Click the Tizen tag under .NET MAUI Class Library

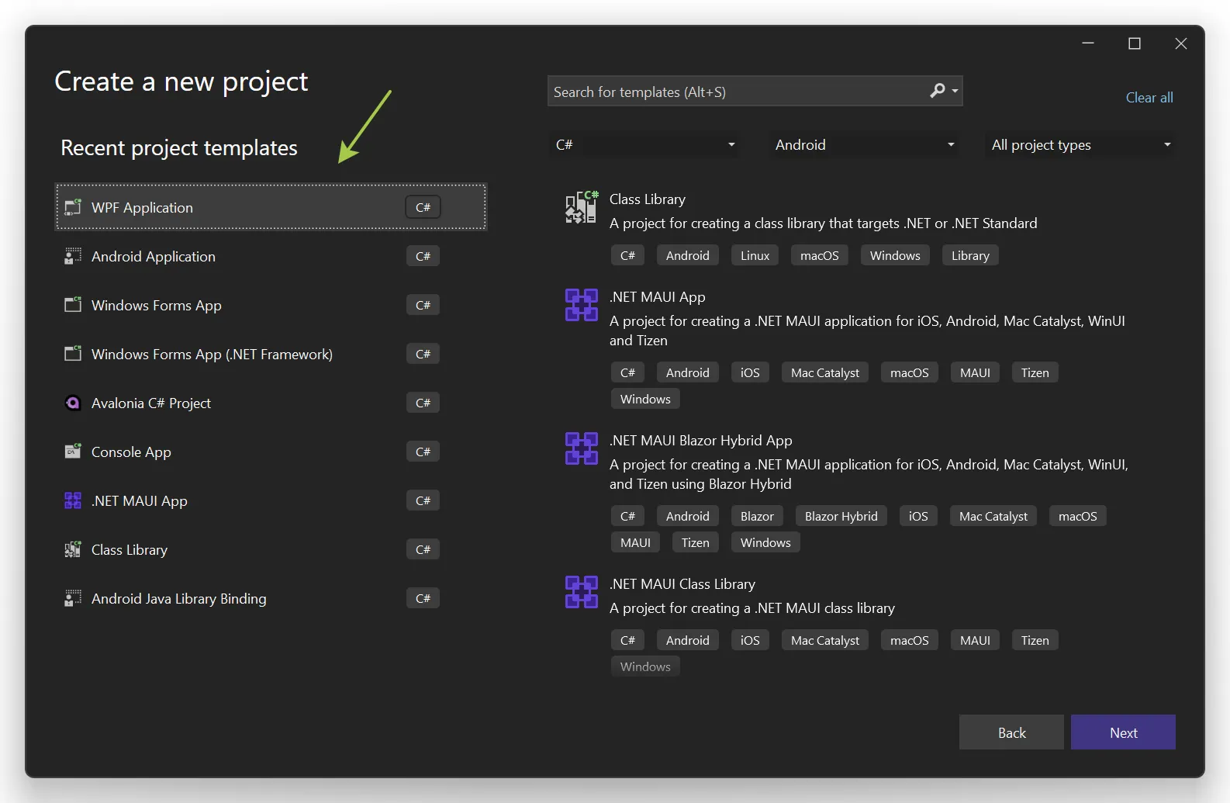click(x=1035, y=640)
